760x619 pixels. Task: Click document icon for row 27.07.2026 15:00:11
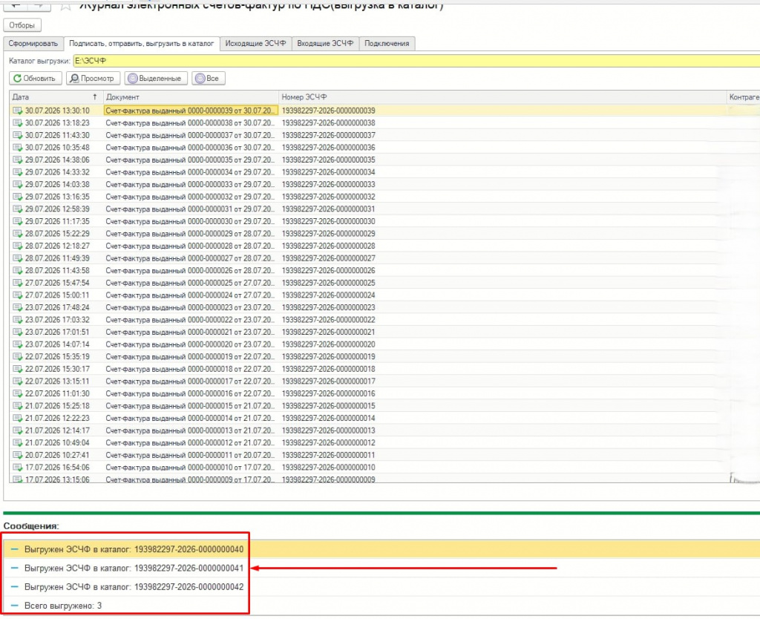[x=18, y=295]
